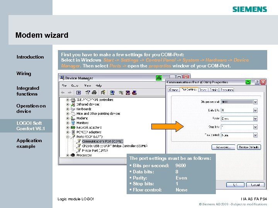Open Properties via the Device Manager toolbar icon
Viewport: 278px width, 208px height.
click(88, 92)
